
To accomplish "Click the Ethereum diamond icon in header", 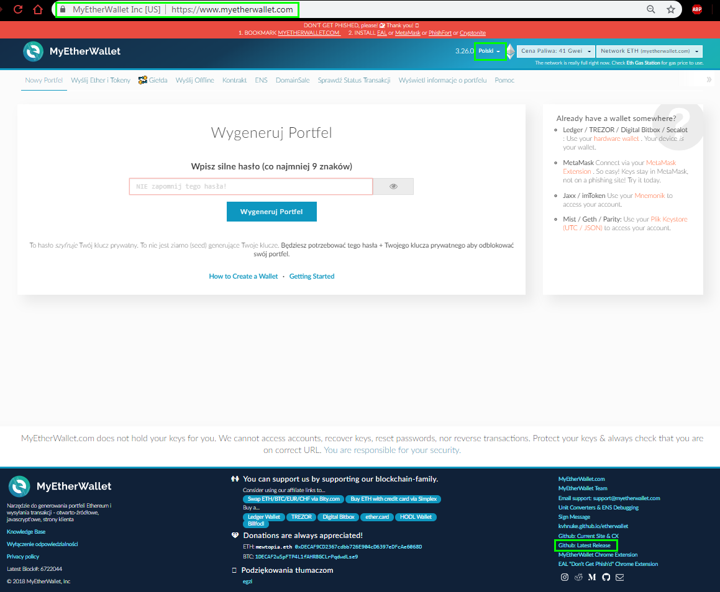I will pos(510,52).
